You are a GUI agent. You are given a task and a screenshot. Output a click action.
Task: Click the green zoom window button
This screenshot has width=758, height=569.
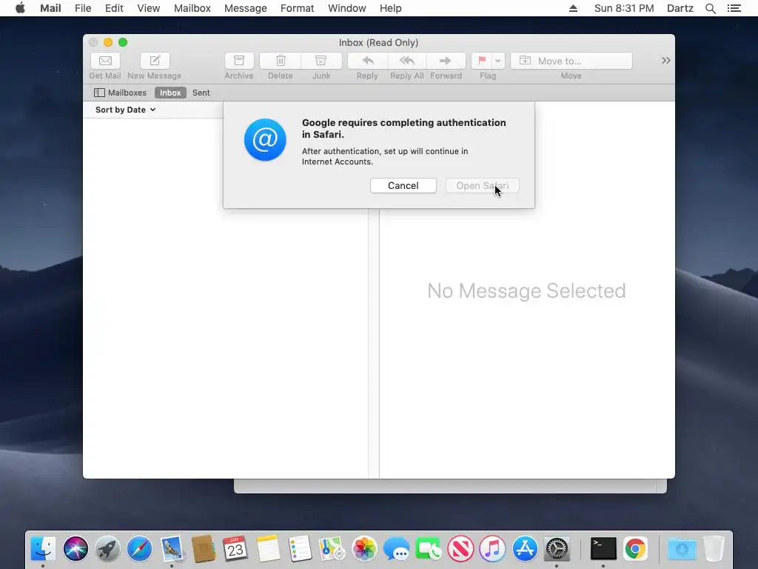click(123, 42)
